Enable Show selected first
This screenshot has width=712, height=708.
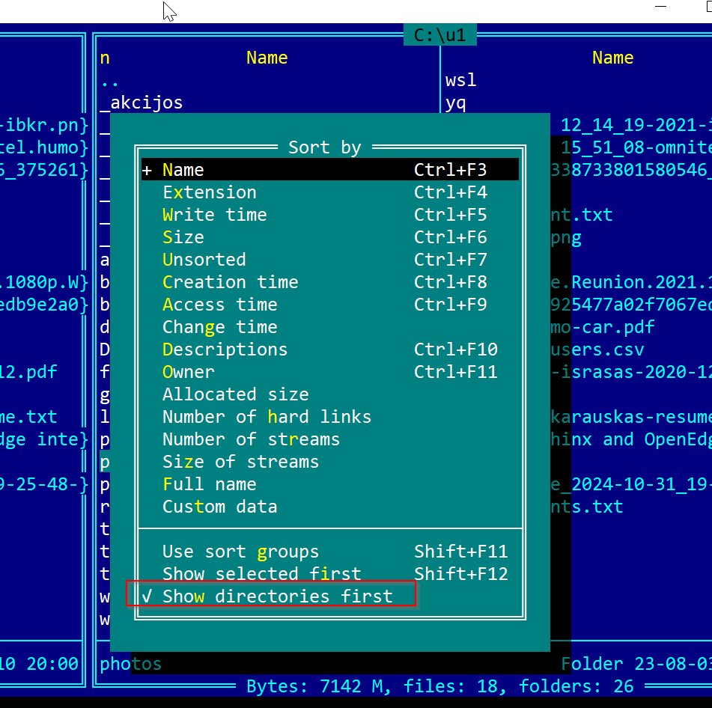[x=261, y=574]
